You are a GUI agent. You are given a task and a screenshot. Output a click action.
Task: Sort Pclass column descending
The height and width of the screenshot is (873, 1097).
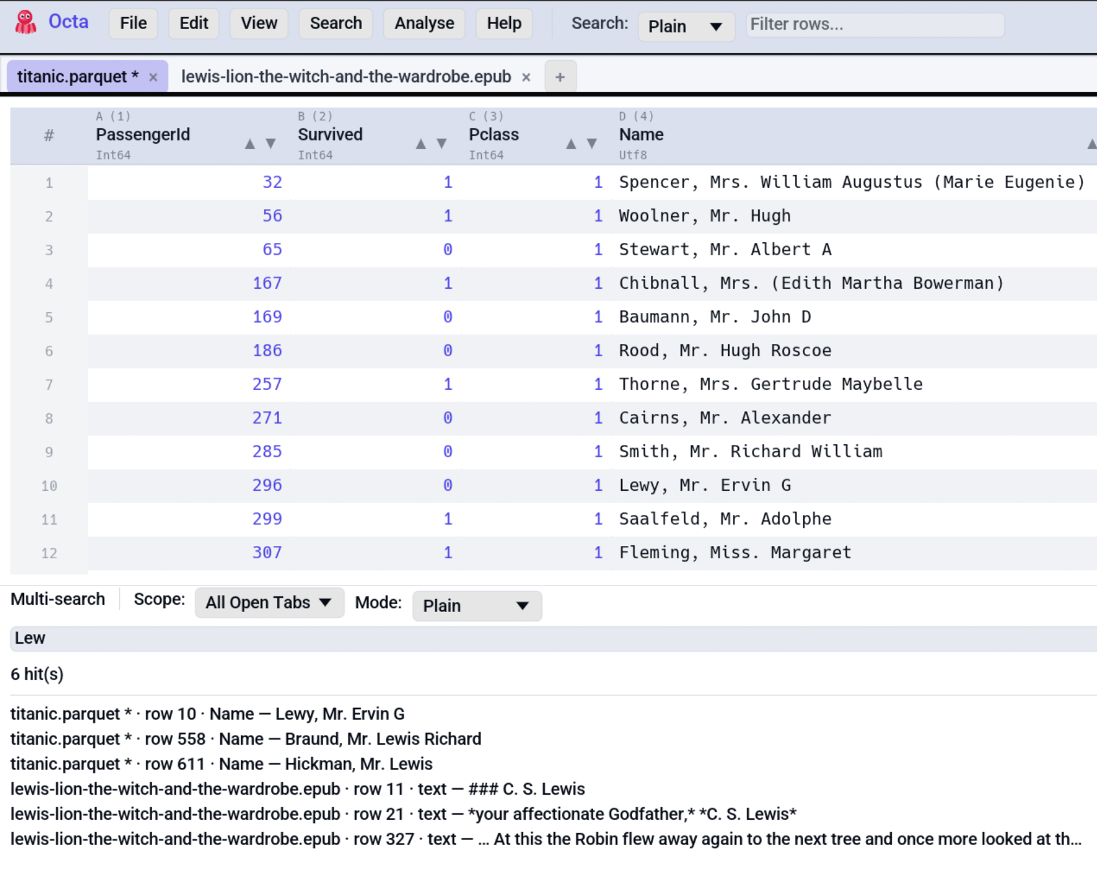[x=592, y=144]
